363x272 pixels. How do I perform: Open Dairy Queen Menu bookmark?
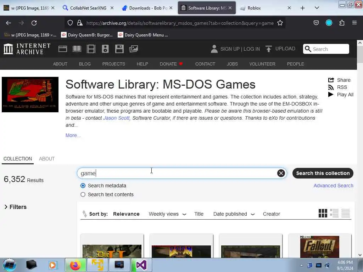click(143, 35)
